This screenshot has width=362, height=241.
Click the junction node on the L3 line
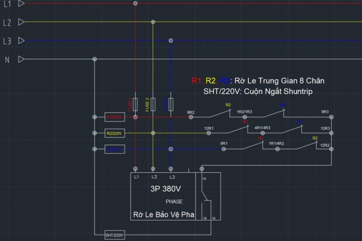click(171, 41)
